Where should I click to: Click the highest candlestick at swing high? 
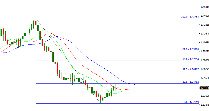point(36,22)
